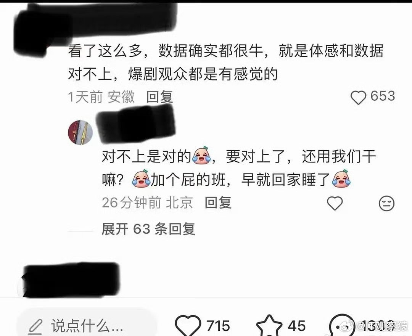This screenshot has width=412, height=336.
Task: Tap the 26分钟前 北京 timestamp label
Action: tap(147, 203)
